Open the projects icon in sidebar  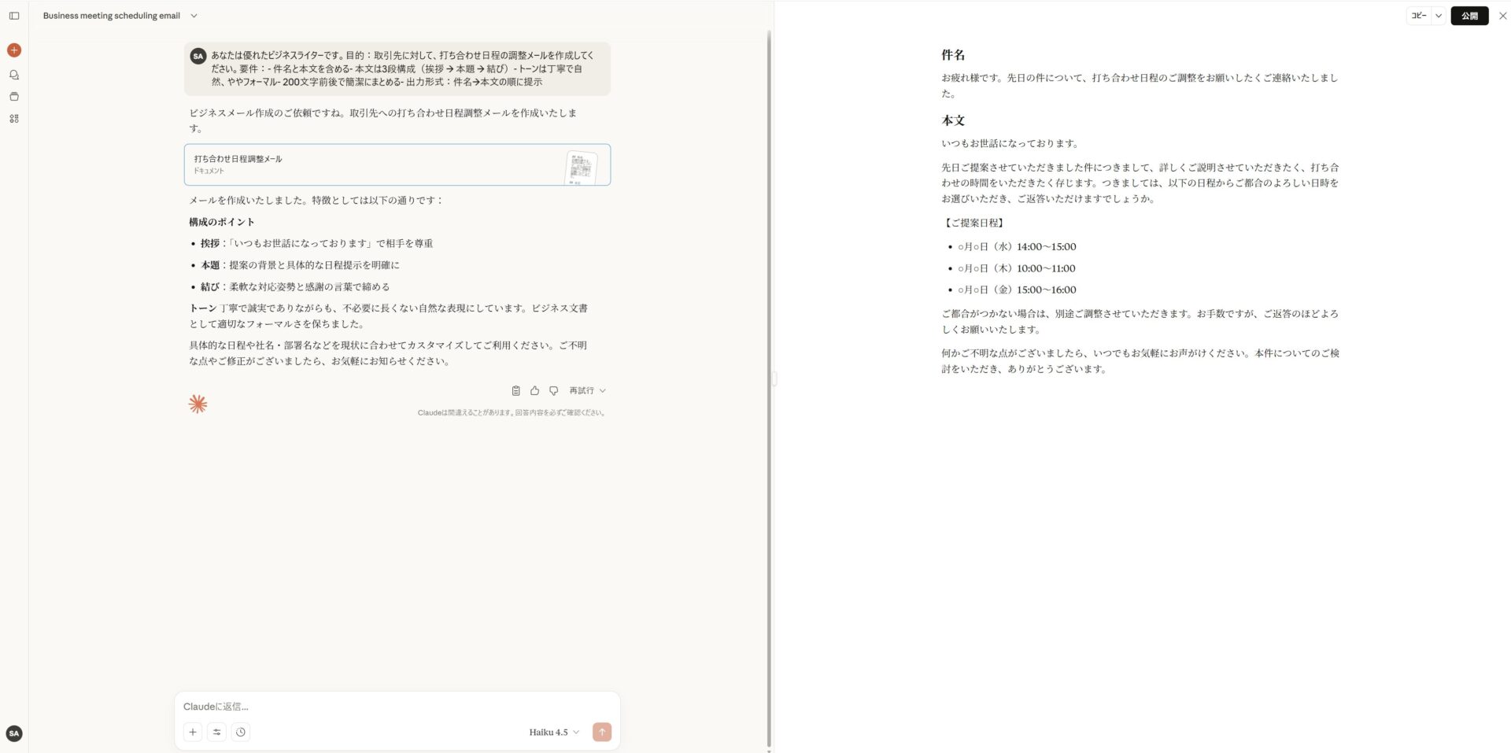[x=14, y=97]
